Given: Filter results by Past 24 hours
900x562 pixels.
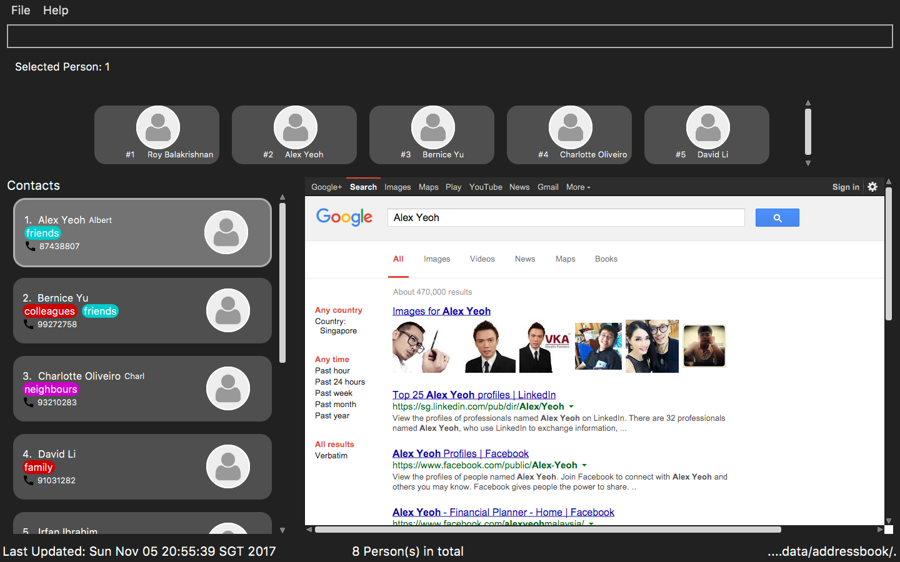Looking at the screenshot, I should tap(340, 382).
